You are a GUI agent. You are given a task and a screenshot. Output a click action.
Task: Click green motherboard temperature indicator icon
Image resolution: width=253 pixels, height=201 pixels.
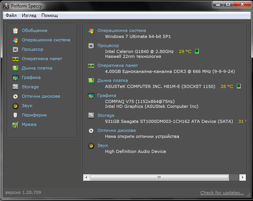pos(239,86)
